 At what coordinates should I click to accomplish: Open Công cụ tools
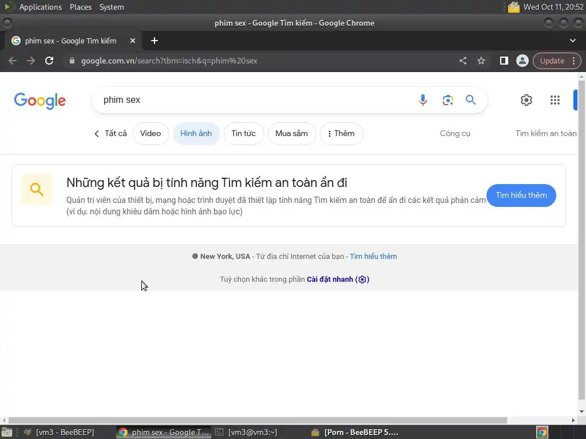tap(455, 133)
